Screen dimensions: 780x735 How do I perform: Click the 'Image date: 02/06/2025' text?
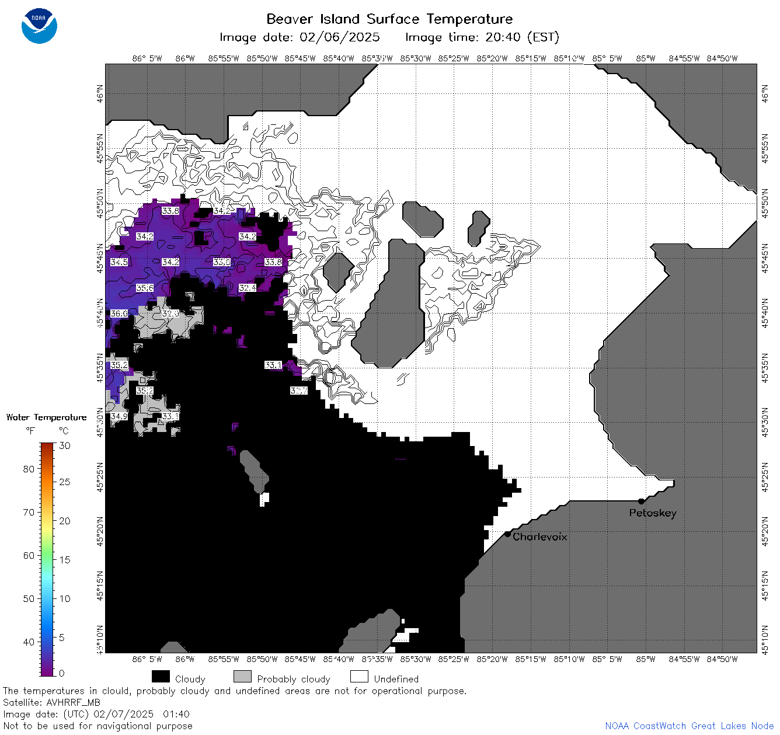pyautogui.click(x=300, y=37)
